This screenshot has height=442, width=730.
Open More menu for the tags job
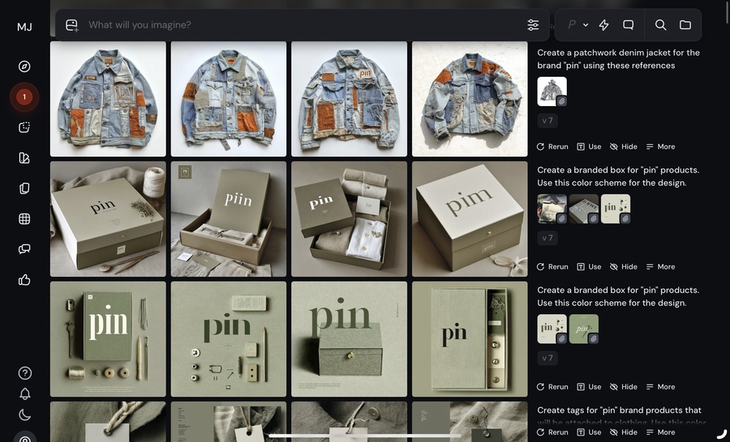coord(660,432)
